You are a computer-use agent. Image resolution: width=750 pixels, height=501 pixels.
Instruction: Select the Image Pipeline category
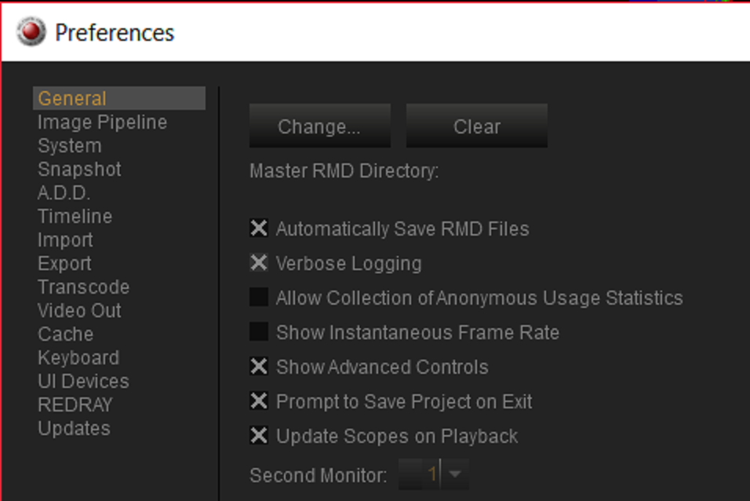tap(102, 123)
